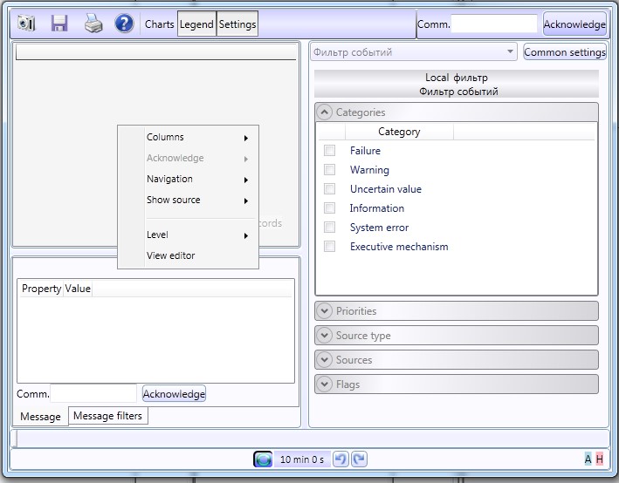This screenshot has height=483, width=619.
Task: Select the Executive mechanism checkbox
Action: 329,247
